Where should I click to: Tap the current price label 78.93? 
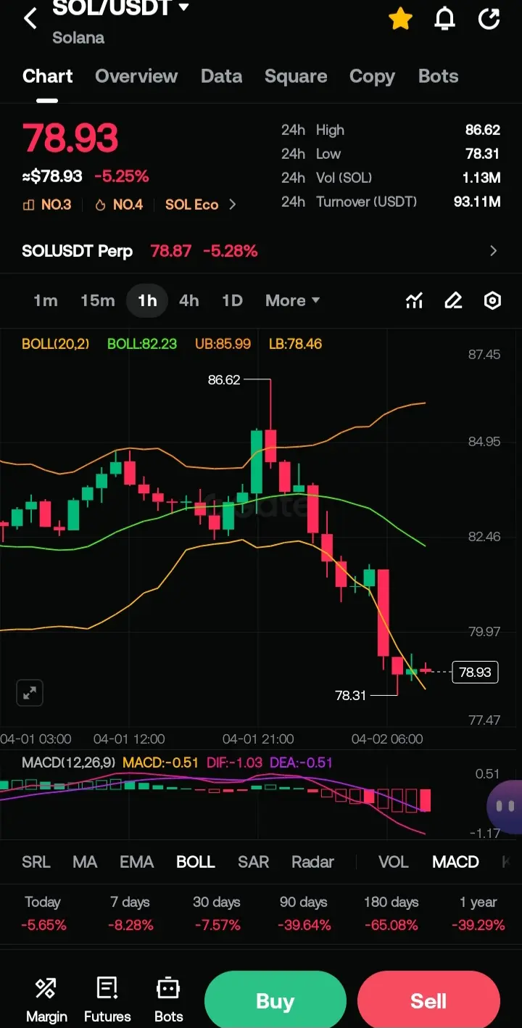click(x=475, y=673)
